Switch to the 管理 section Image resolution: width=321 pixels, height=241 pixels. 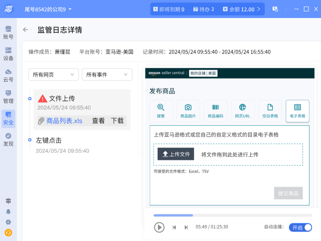click(8, 96)
